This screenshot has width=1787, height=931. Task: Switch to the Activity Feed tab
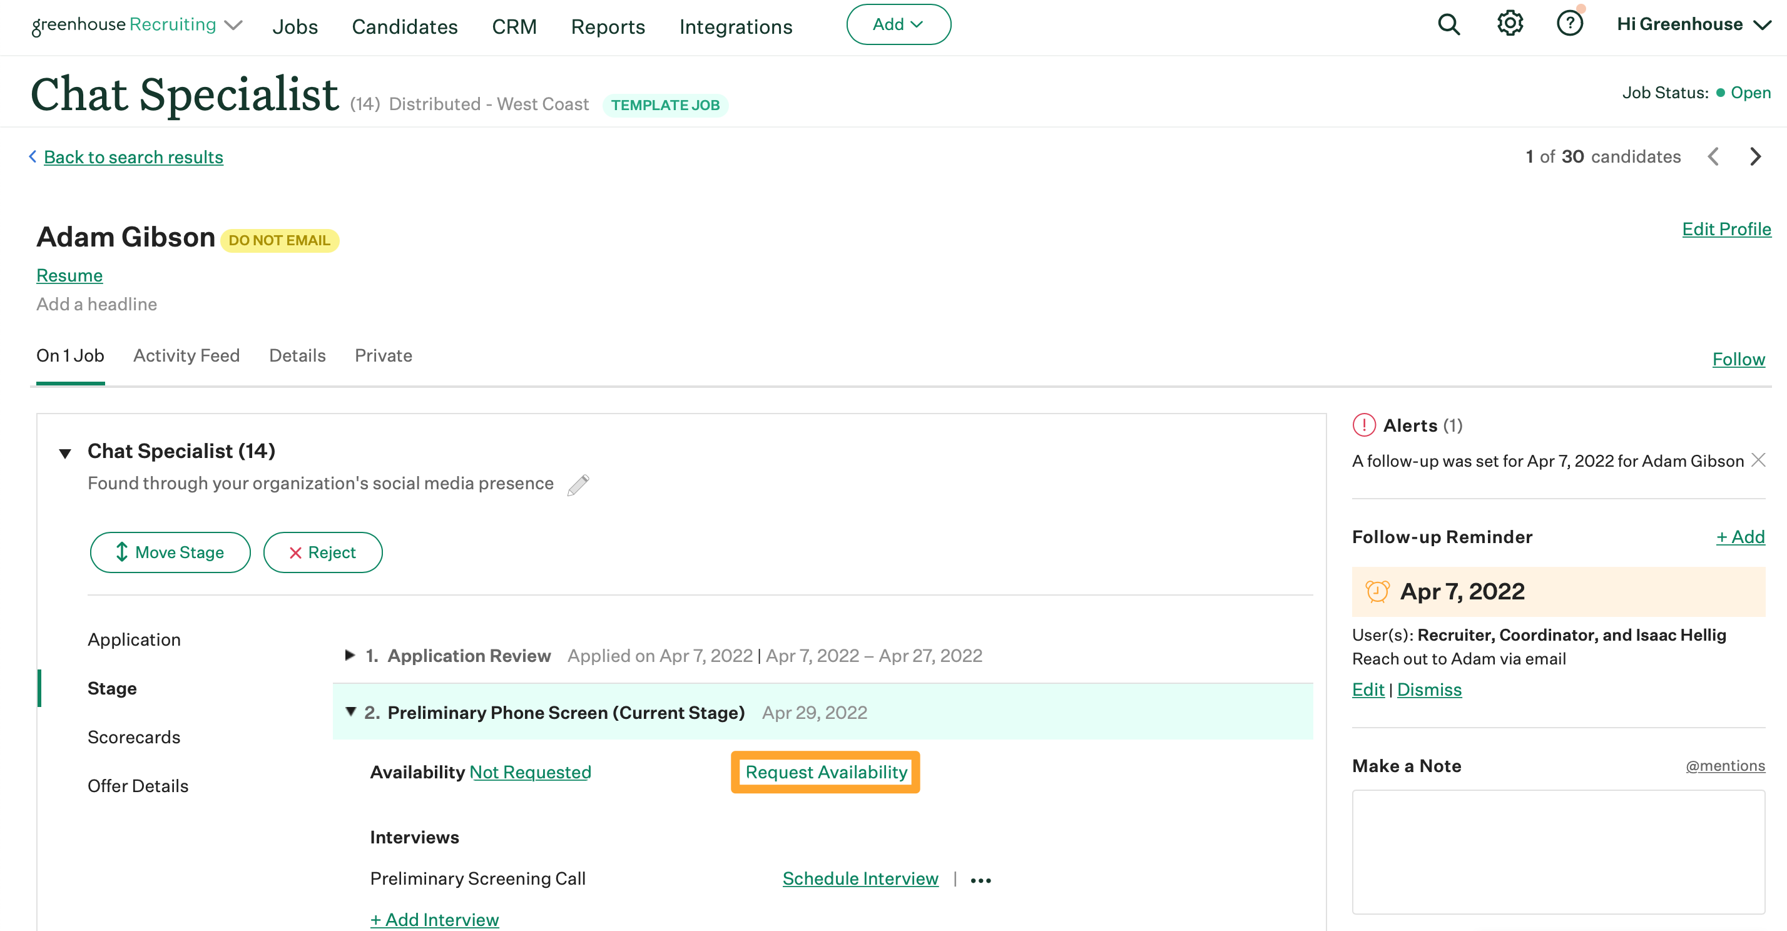pyautogui.click(x=186, y=355)
